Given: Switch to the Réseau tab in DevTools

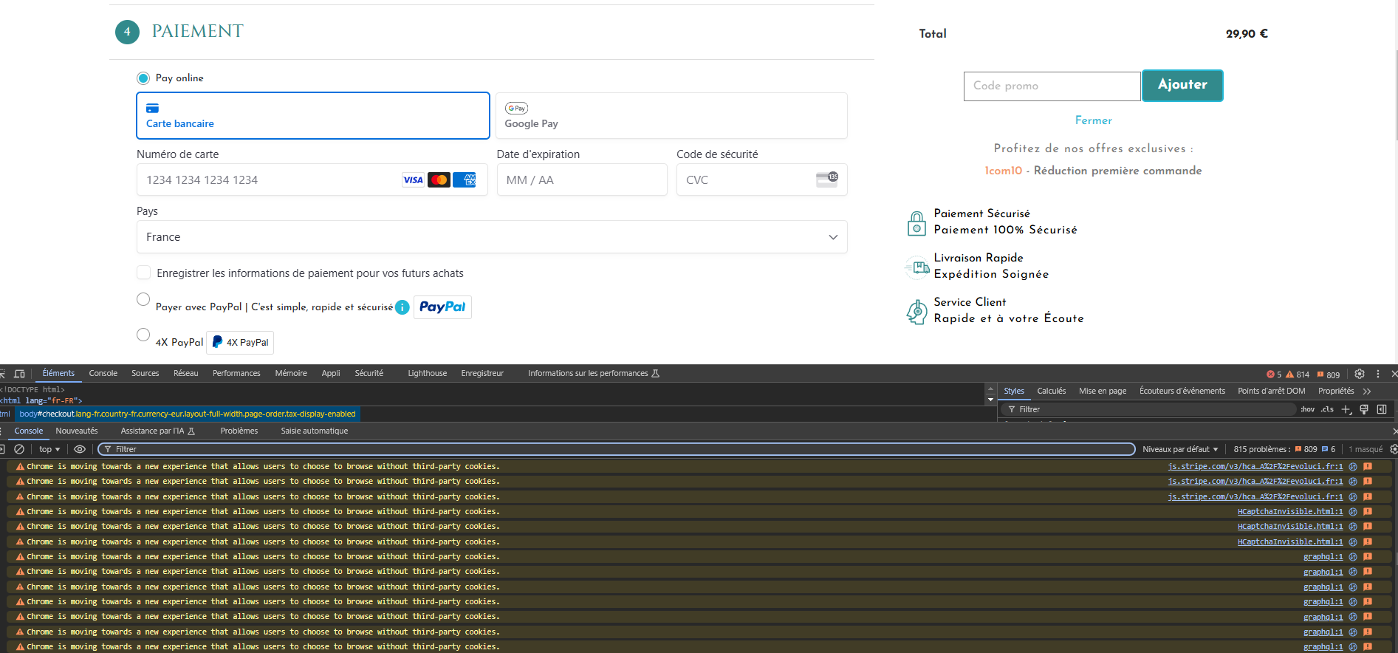Looking at the screenshot, I should [186, 373].
